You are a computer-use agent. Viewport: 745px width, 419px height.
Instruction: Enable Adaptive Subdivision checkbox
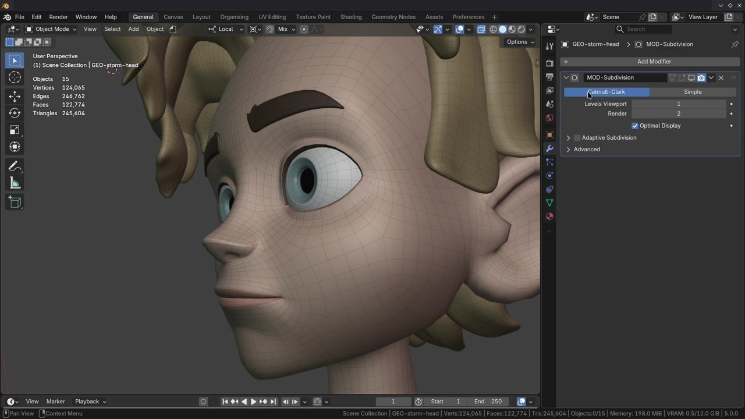tap(577, 138)
